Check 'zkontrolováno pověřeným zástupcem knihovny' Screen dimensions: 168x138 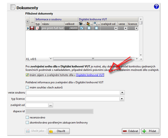[27, 123]
